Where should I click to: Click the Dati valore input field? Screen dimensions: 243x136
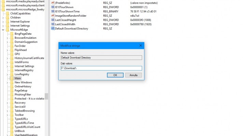[101, 68]
